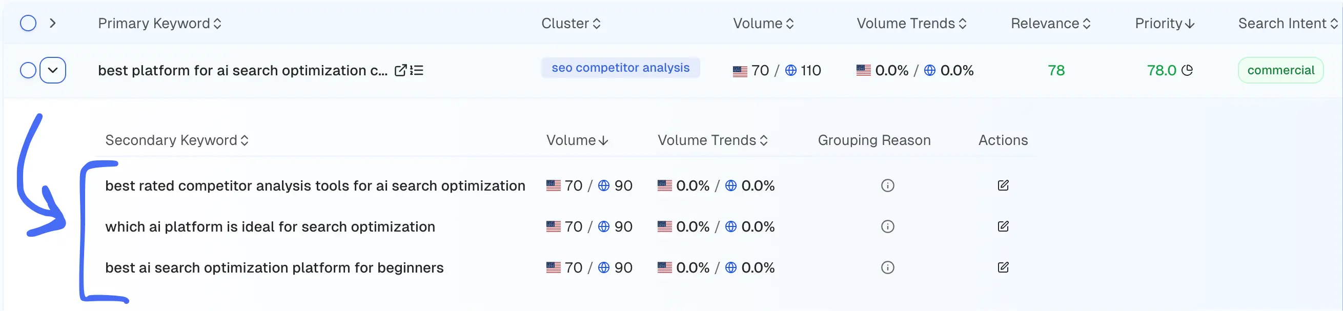
Task: Edit the 'which ai platform is ideal' keyword
Action: (1003, 226)
